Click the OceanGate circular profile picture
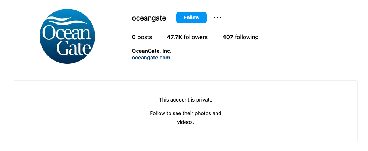 coord(67,36)
